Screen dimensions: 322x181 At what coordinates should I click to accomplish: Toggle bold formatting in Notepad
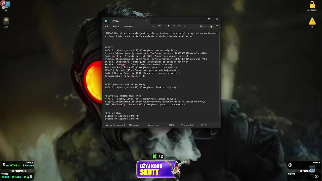168,26
